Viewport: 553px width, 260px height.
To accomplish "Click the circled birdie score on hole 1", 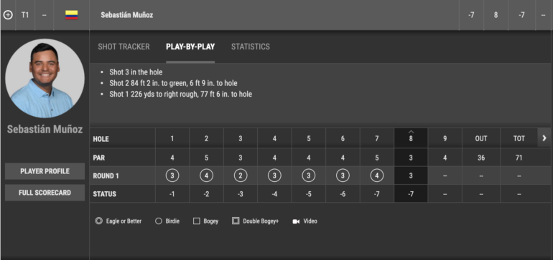I will coord(172,175).
